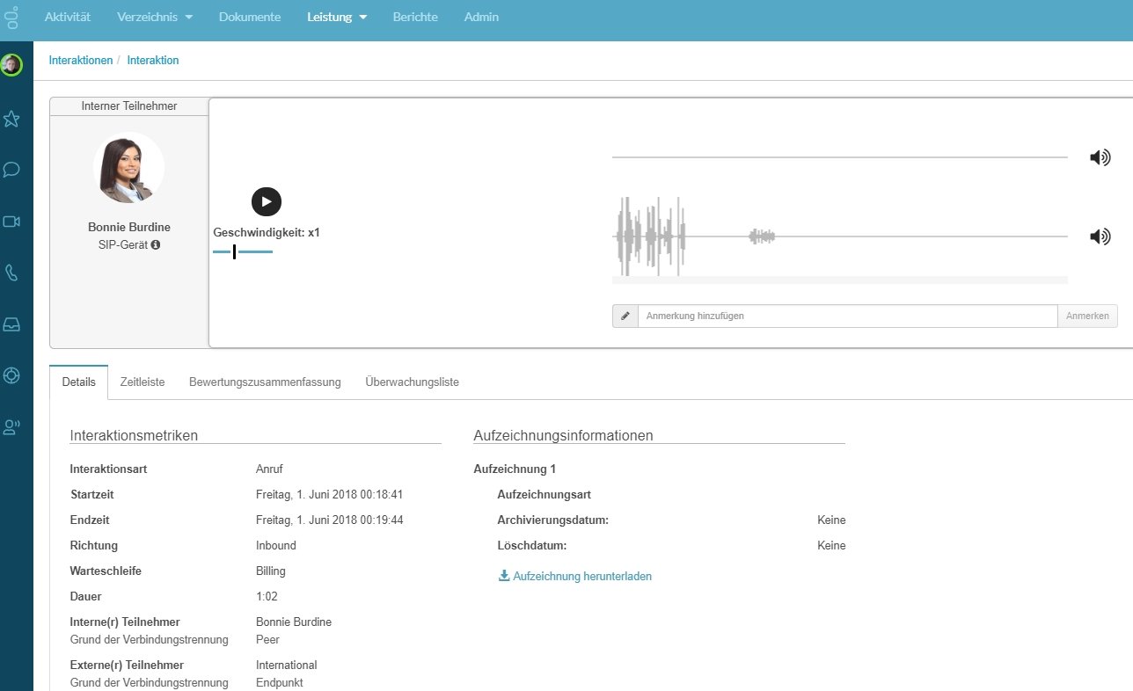Open the lifebuoy help icon in sidebar

point(11,375)
